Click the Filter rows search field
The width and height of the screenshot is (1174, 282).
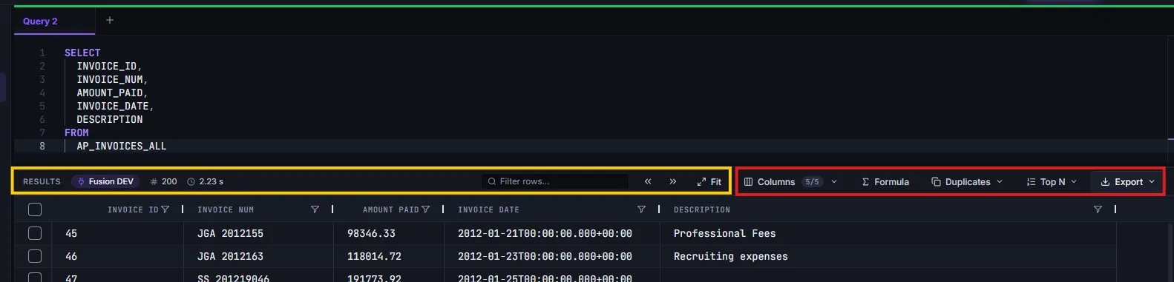click(x=554, y=181)
